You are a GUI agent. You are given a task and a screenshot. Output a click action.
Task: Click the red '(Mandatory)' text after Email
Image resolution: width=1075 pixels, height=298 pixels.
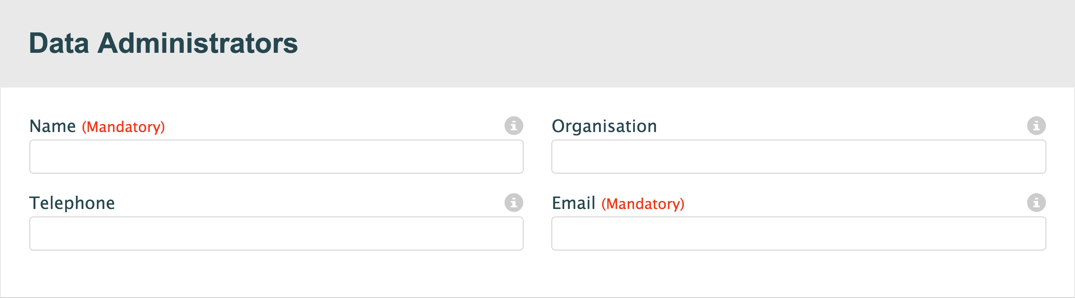pos(643,204)
